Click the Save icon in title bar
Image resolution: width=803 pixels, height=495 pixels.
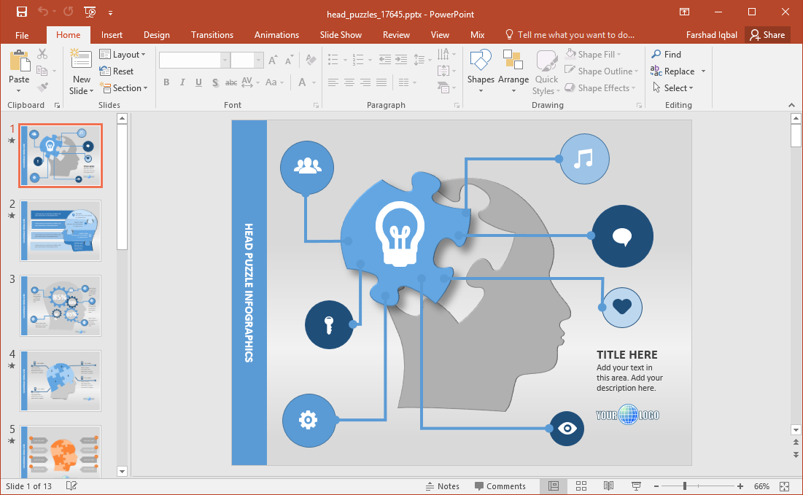pyautogui.click(x=21, y=12)
